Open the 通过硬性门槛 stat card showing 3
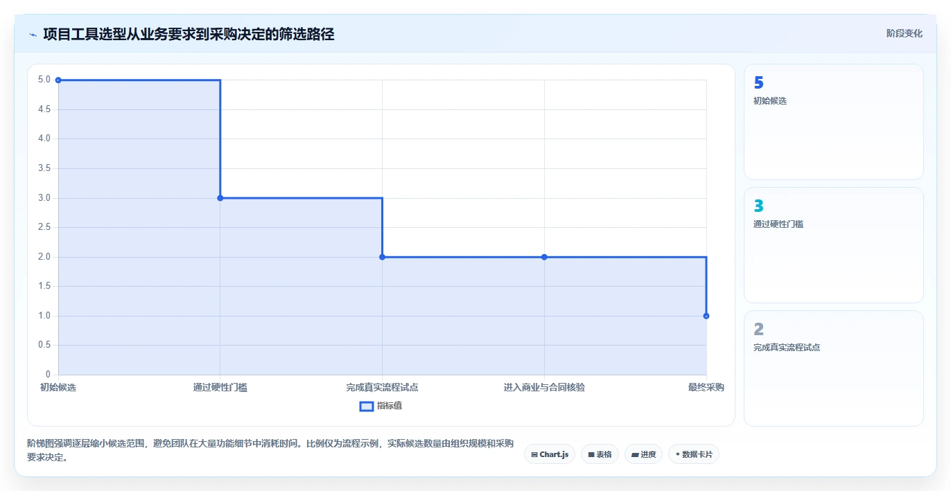The image size is (951, 491). click(834, 245)
